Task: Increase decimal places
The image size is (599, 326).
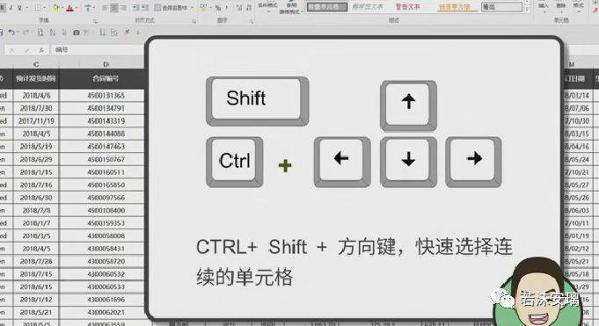Action: (239, 8)
